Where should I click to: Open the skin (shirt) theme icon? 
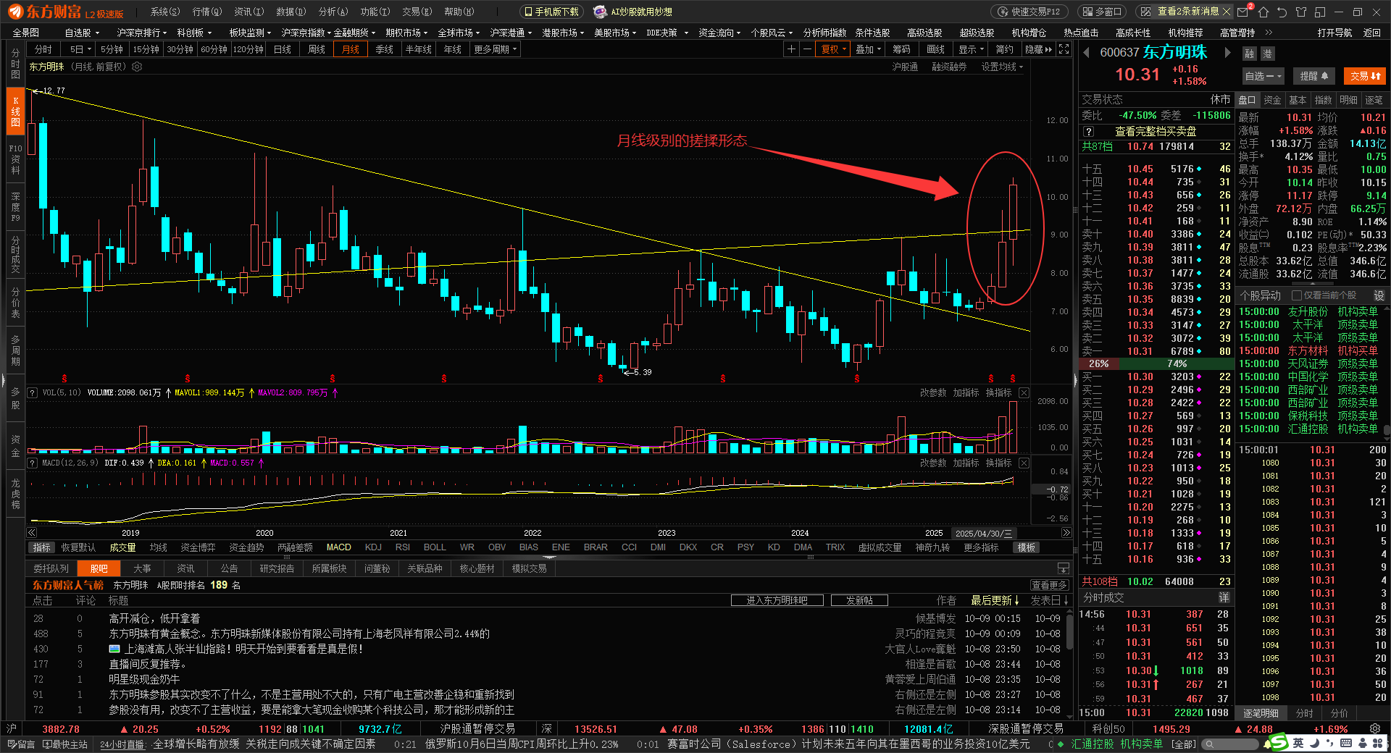pos(1301,12)
